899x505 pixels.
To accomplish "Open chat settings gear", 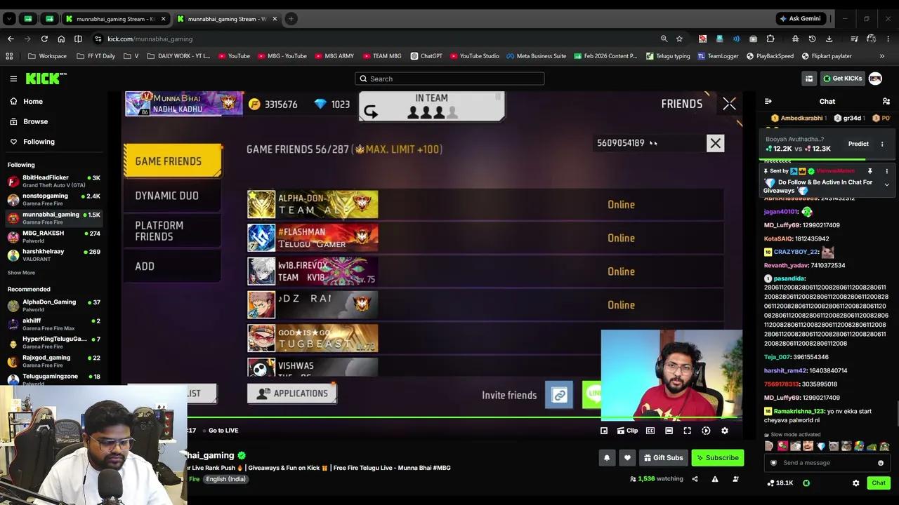I will point(855,483).
